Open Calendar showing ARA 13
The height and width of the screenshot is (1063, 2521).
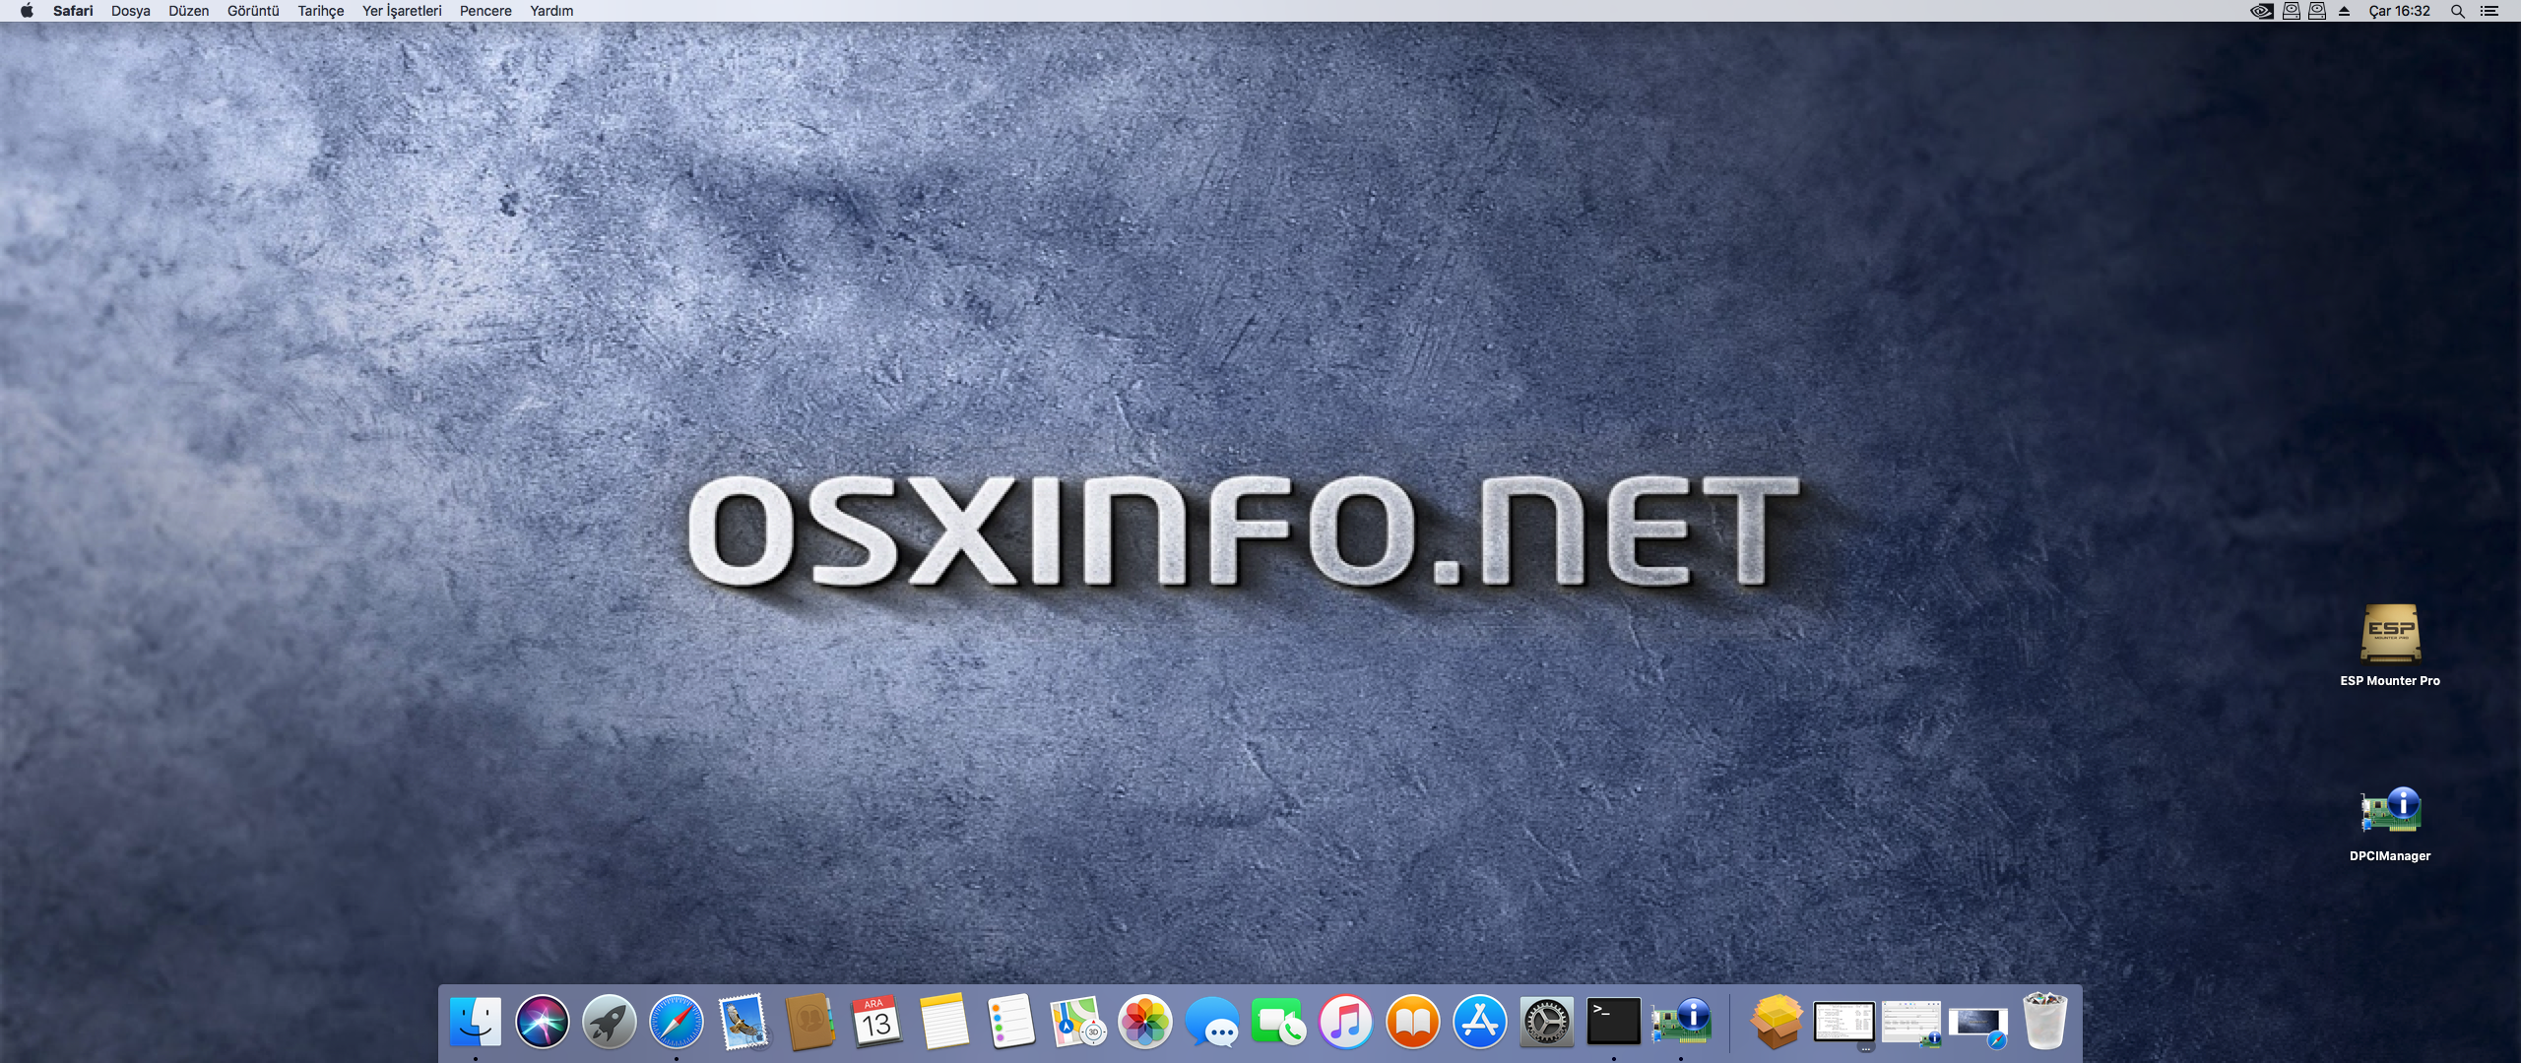point(876,1022)
